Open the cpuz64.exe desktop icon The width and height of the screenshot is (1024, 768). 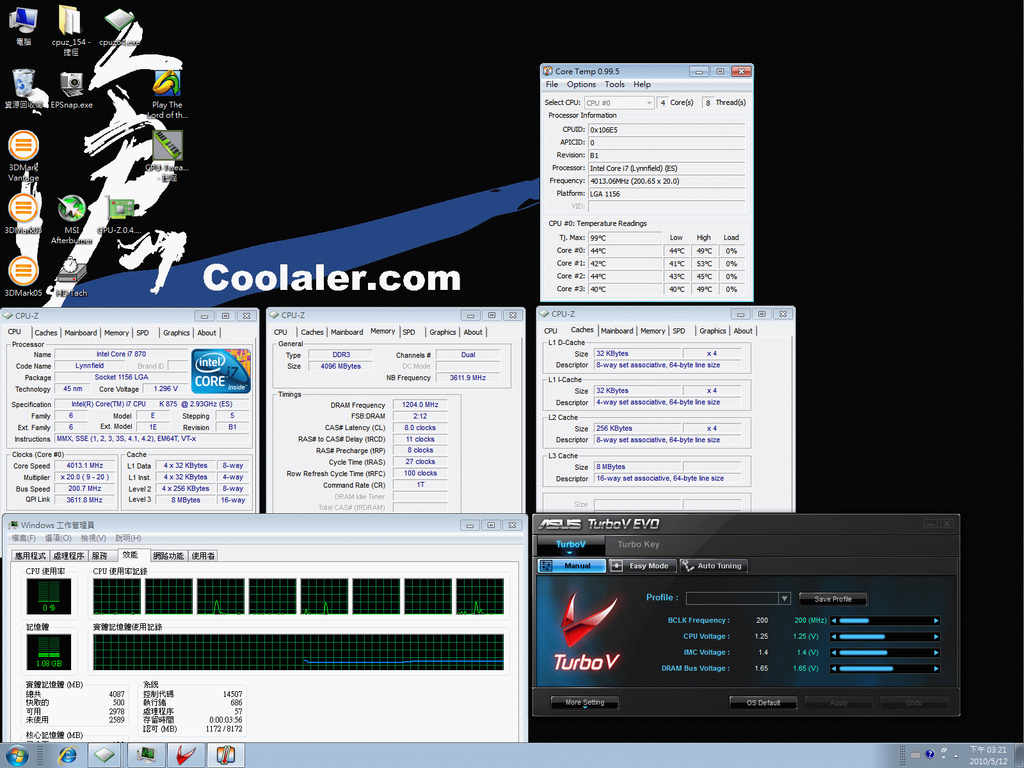tap(120, 27)
